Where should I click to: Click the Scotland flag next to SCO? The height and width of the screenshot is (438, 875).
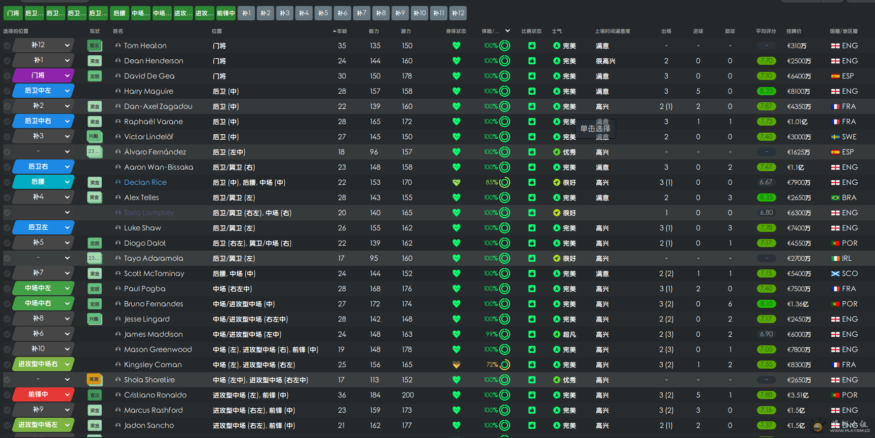coord(835,273)
